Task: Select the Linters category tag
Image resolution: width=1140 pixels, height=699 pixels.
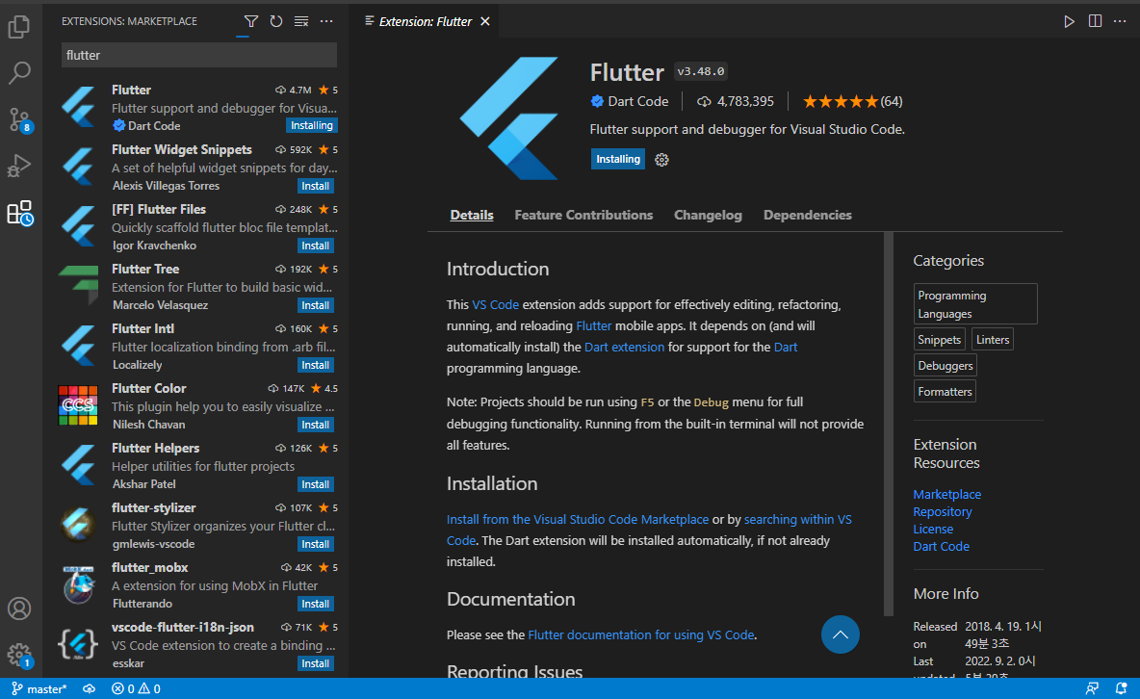Action: [x=993, y=340]
